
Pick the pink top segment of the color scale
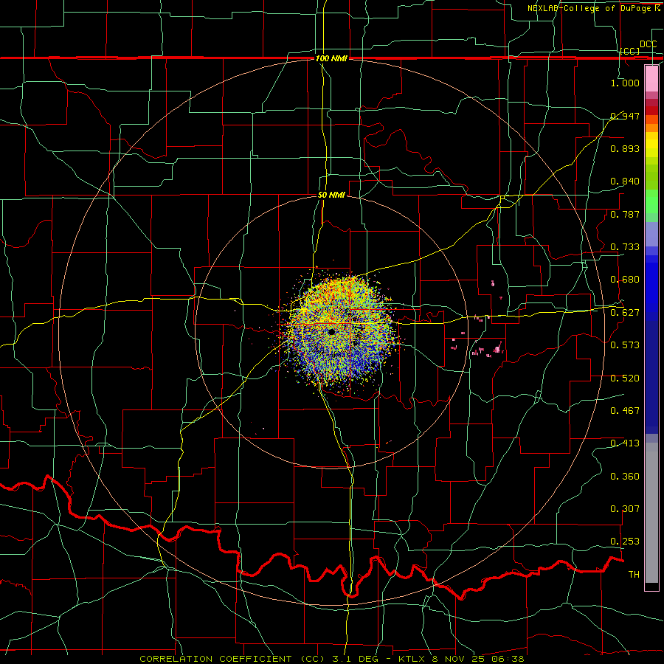pyautogui.click(x=651, y=78)
